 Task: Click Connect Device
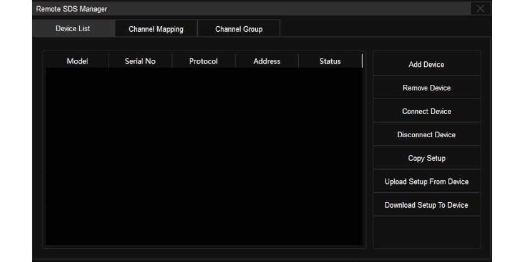427,111
